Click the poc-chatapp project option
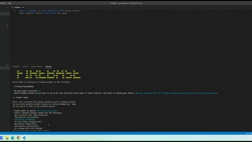 [28, 128]
